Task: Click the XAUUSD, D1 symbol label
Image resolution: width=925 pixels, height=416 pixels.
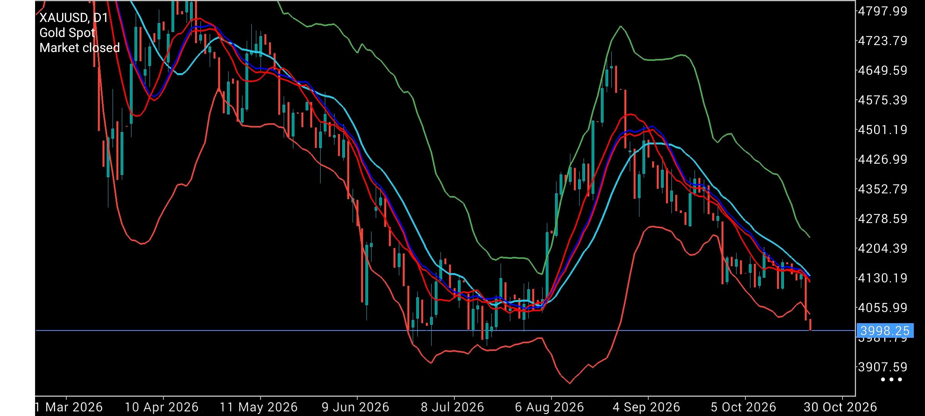Action: point(74,18)
